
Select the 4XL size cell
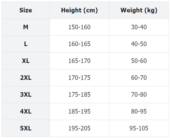(x=26, y=111)
